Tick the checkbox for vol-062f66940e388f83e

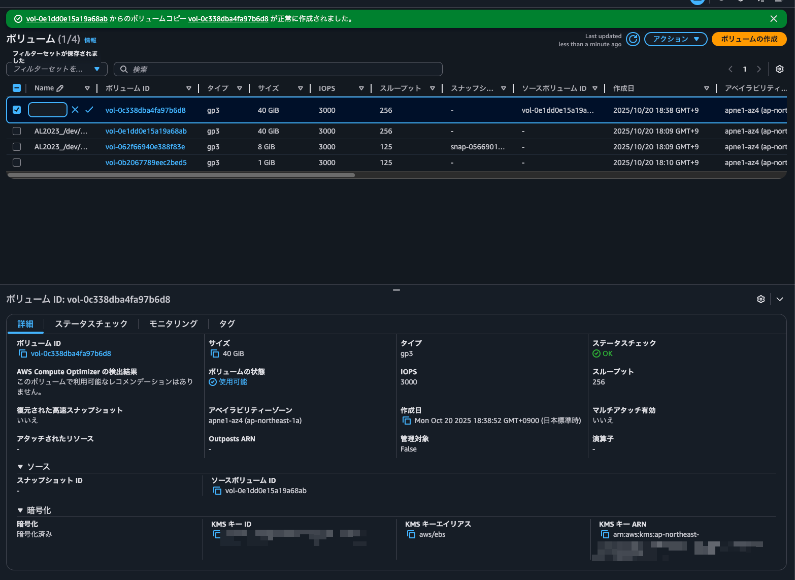click(x=17, y=147)
